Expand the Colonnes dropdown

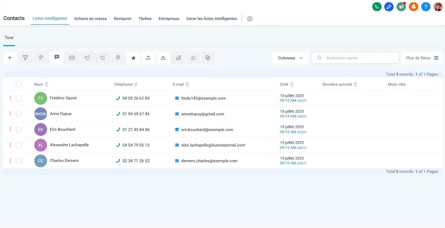[290, 58]
